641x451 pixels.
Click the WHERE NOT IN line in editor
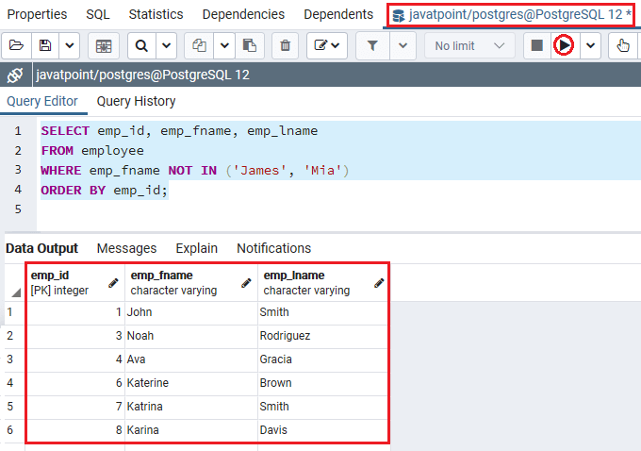point(195,170)
